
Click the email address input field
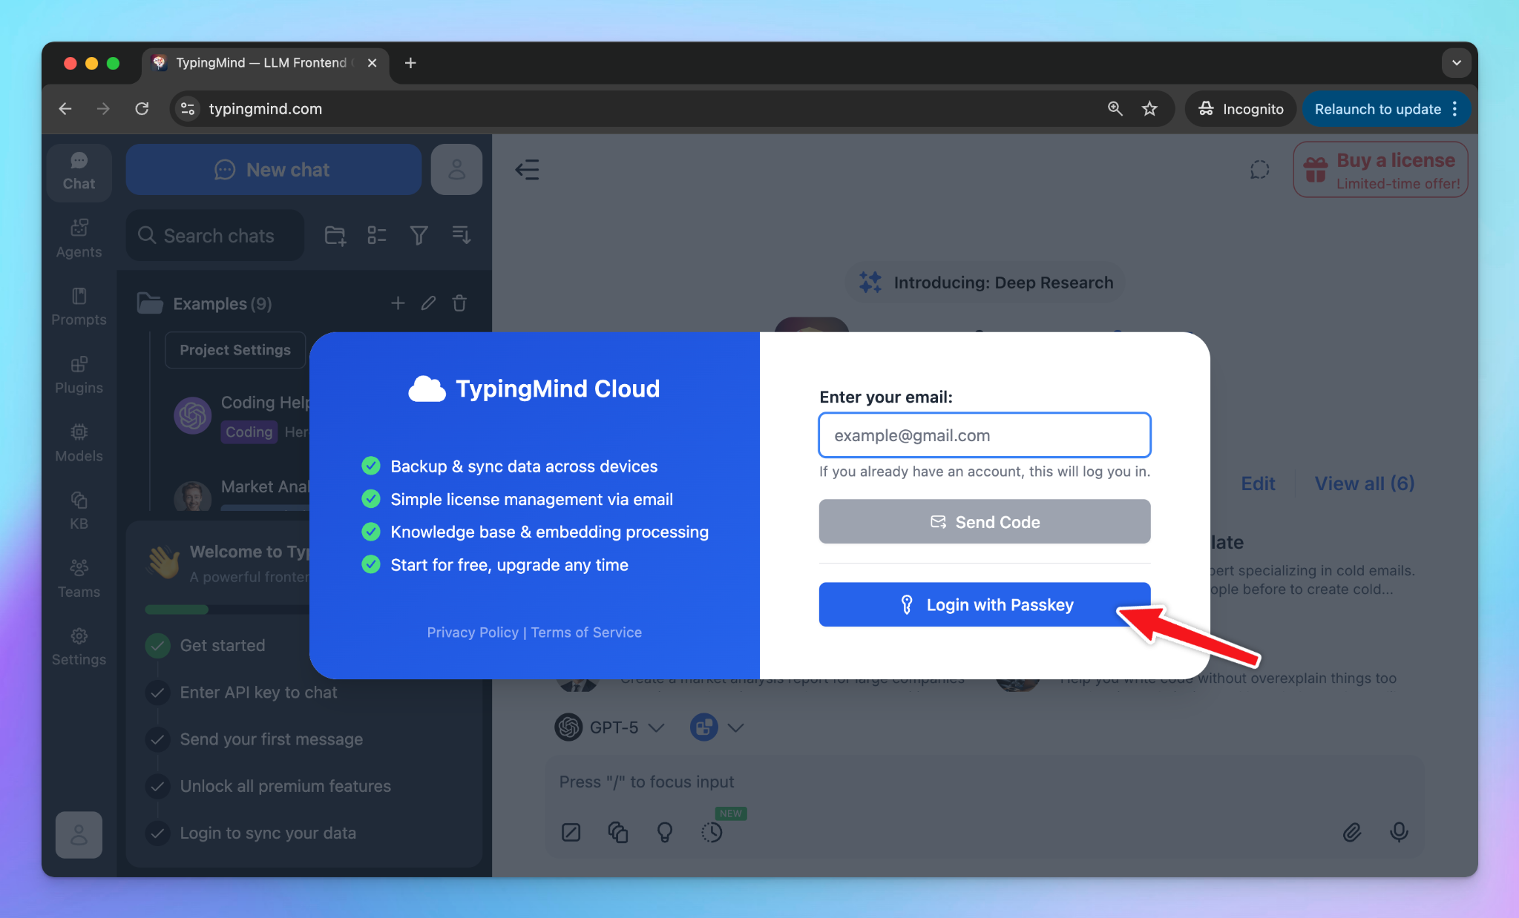pyautogui.click(x=984, y=435)
